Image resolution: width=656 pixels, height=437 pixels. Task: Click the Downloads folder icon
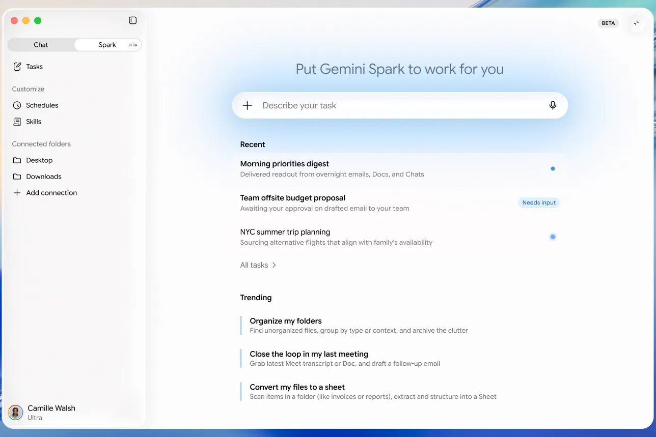pyautogui.click(x=17, y=177)
